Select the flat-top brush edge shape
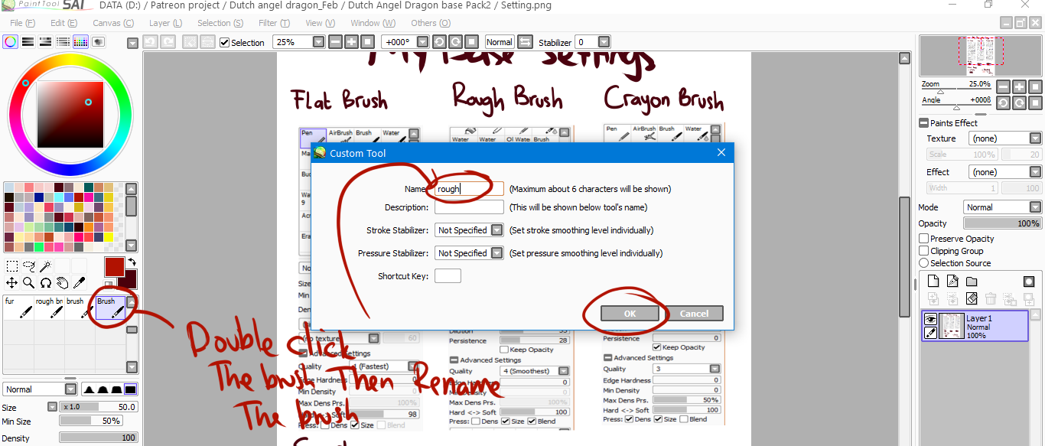This screenshot has height=446, width=1045. pos(129,389)
